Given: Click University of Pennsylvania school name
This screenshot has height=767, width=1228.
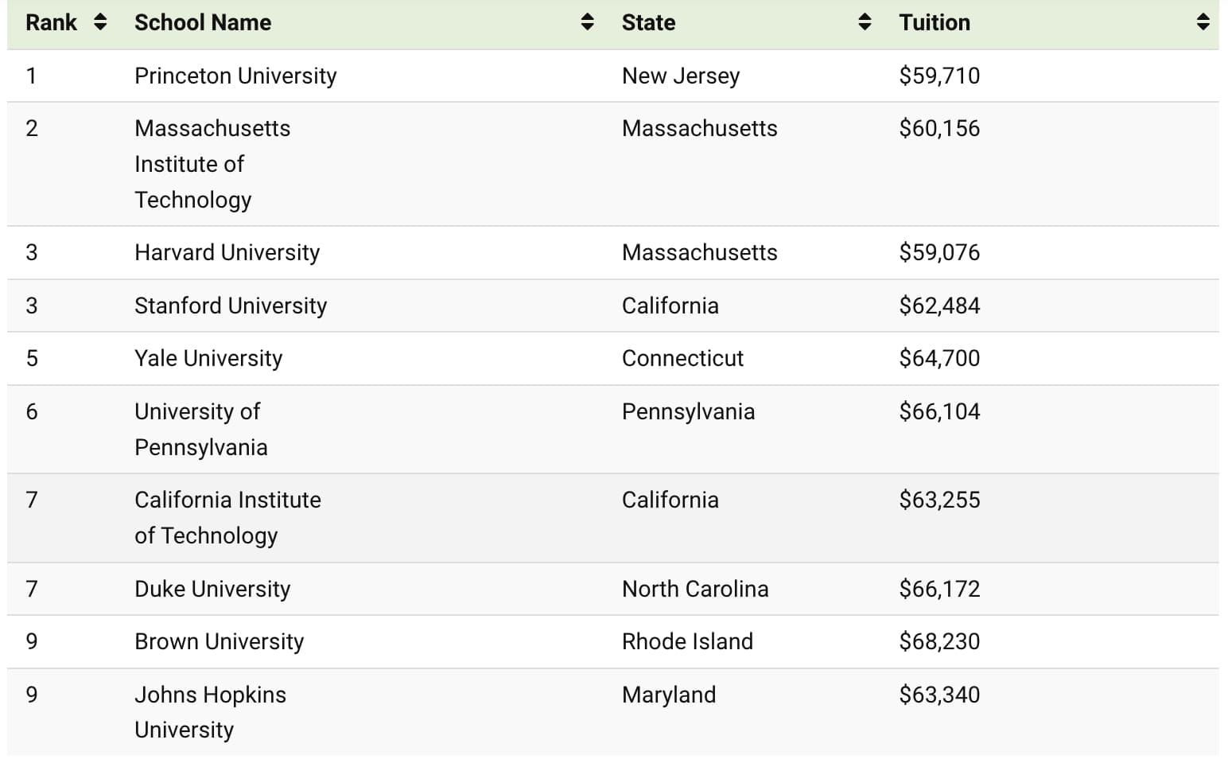Looking at the screenshot, I should pos(200,429).
